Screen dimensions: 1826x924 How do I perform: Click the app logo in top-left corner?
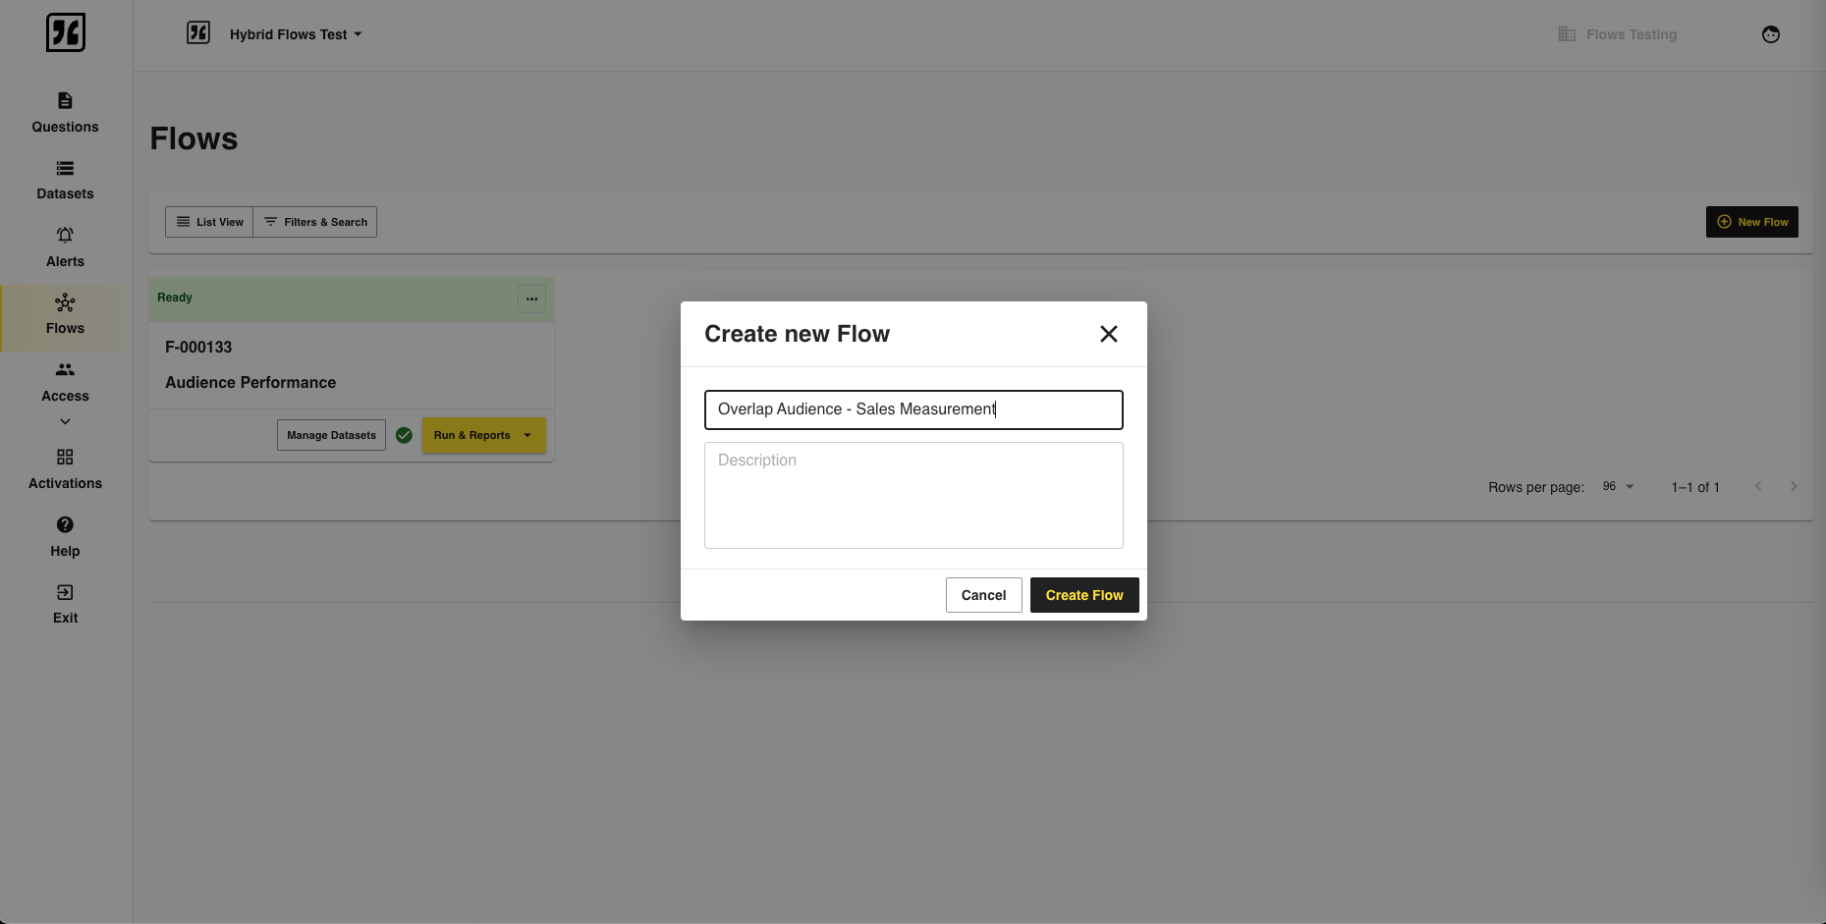[x=66, y=32]
